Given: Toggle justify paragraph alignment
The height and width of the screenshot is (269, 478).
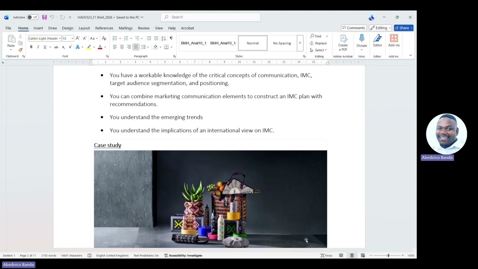Looking at the screenshot, I should pyautogui.click(x=136, y=47).
